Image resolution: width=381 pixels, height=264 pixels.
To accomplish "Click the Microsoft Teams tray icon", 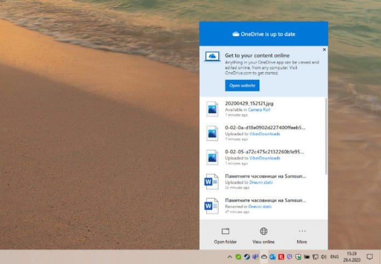I will coord(256,257).
